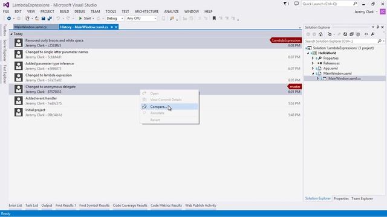Click the Save floppy disk icon
Image resolution: width=387 pixels, height=217 pixels.
pos(43,19)
